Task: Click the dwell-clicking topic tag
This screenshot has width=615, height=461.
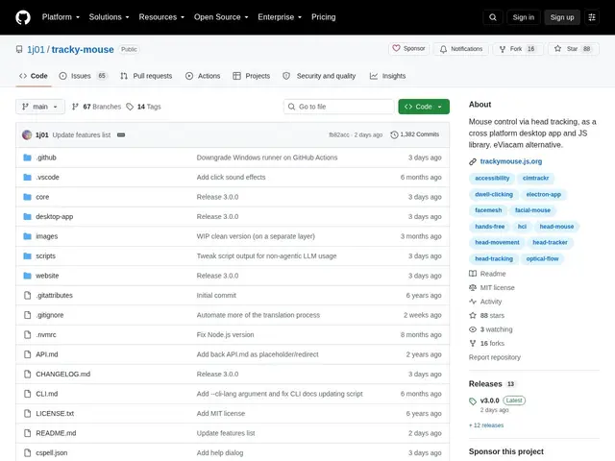Action: [x=494, y=194]
